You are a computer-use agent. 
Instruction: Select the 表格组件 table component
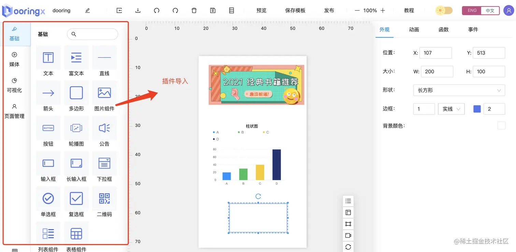tap(76, 237)
